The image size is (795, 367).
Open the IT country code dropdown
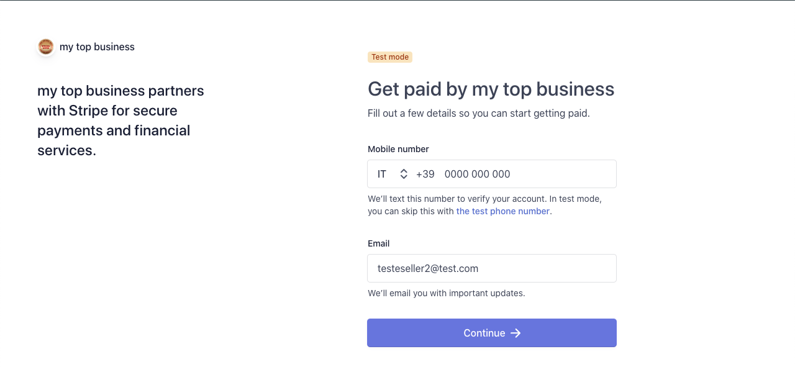(393, 174)
